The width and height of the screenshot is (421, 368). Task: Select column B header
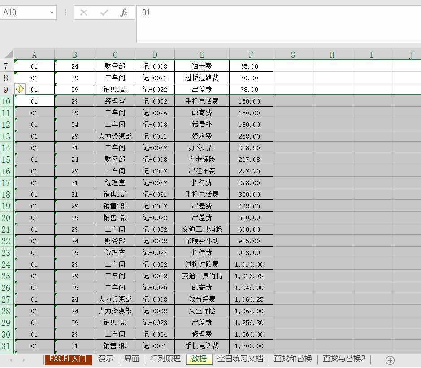pyautogui.click(x=74, y=55)
